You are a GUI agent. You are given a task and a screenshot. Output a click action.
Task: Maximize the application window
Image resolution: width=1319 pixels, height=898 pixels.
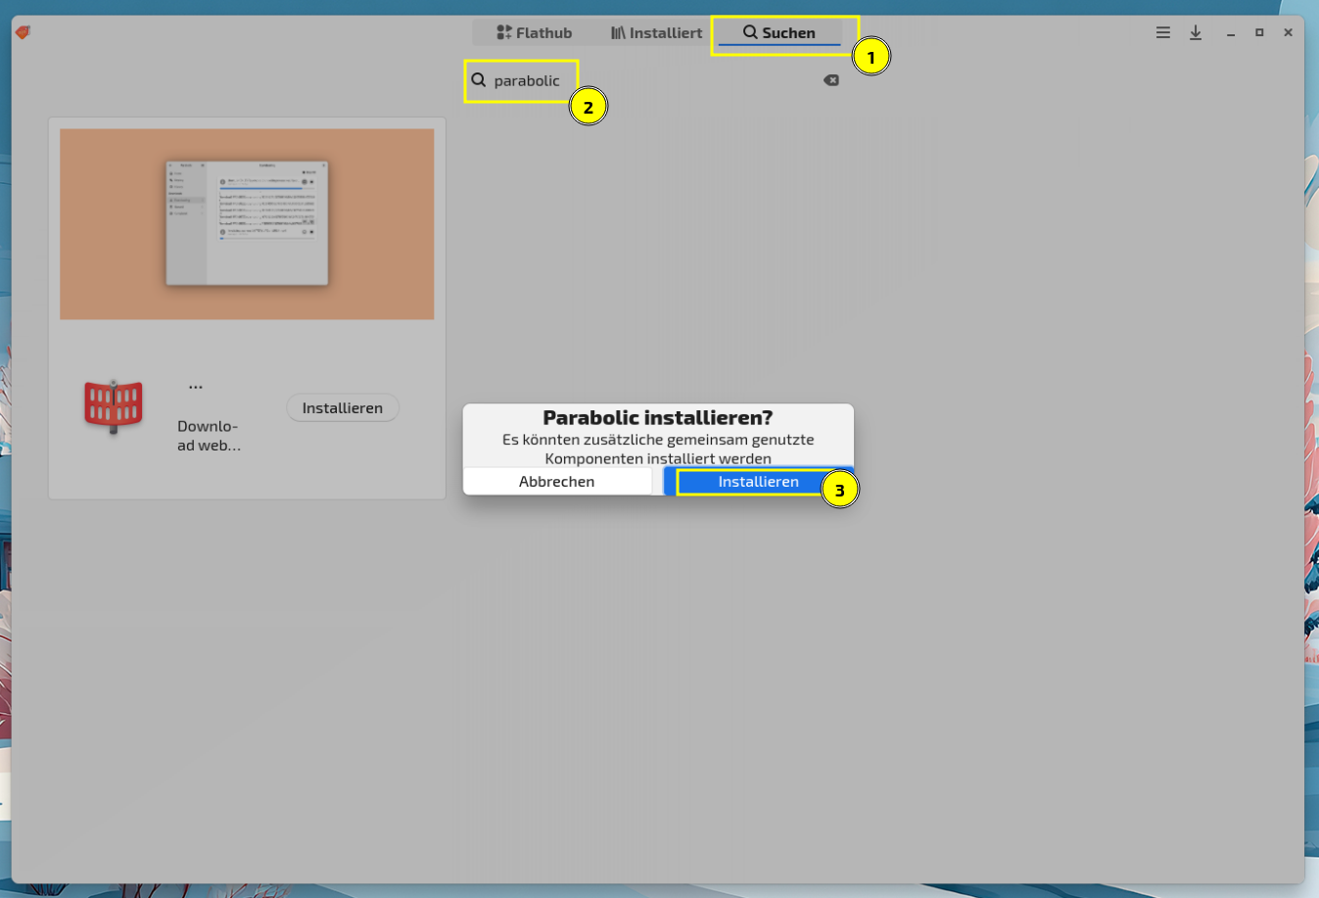[x=1259, y=32]
